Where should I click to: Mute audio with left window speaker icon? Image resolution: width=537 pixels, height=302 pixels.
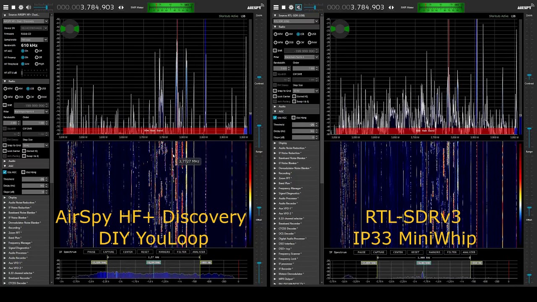coord(28,7)
